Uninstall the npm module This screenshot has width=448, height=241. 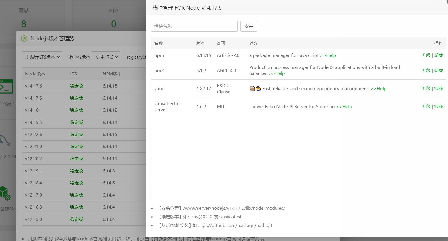[438, 55]
